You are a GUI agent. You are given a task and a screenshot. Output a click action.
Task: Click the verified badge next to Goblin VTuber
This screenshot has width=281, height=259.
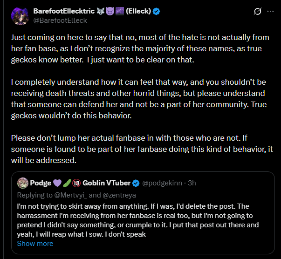[x=136, y=183]
